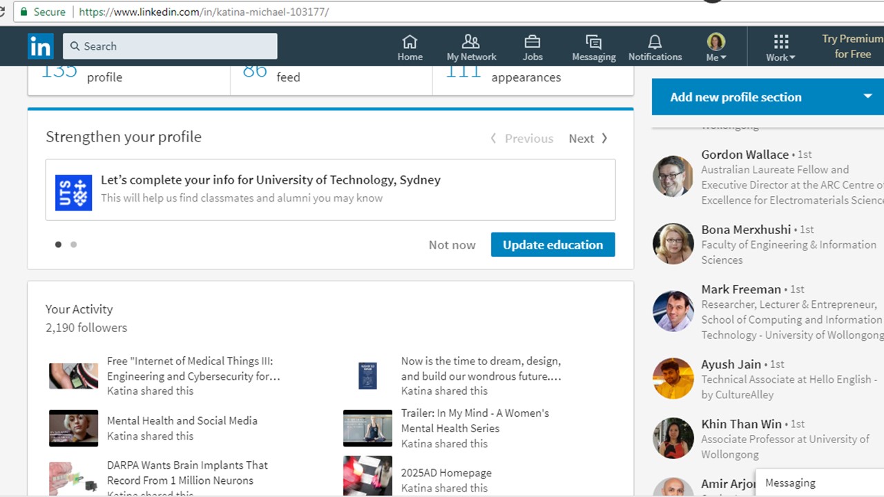
Task: Expand Add new profile section dropdown
Action: click(x=767, y=97)
